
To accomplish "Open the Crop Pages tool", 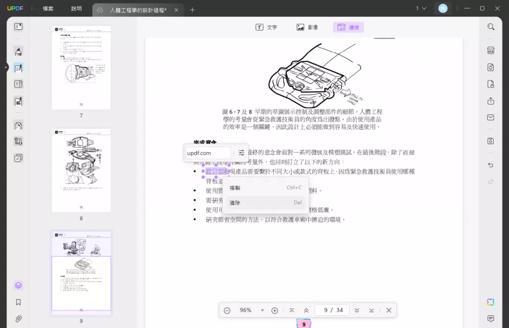I will click(x=18, y=142).
